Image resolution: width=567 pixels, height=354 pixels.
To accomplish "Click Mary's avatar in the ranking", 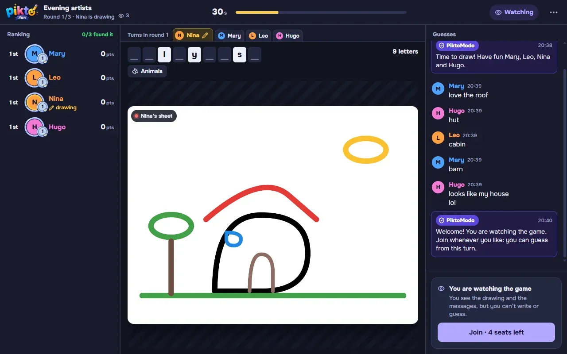I will click(35, 54).
